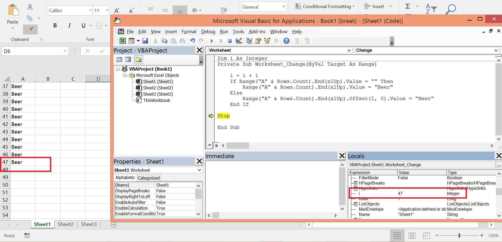Screen dimensions: 502x242
Task: Open the Debug menu in VBA editor
Action: (208, 32)
